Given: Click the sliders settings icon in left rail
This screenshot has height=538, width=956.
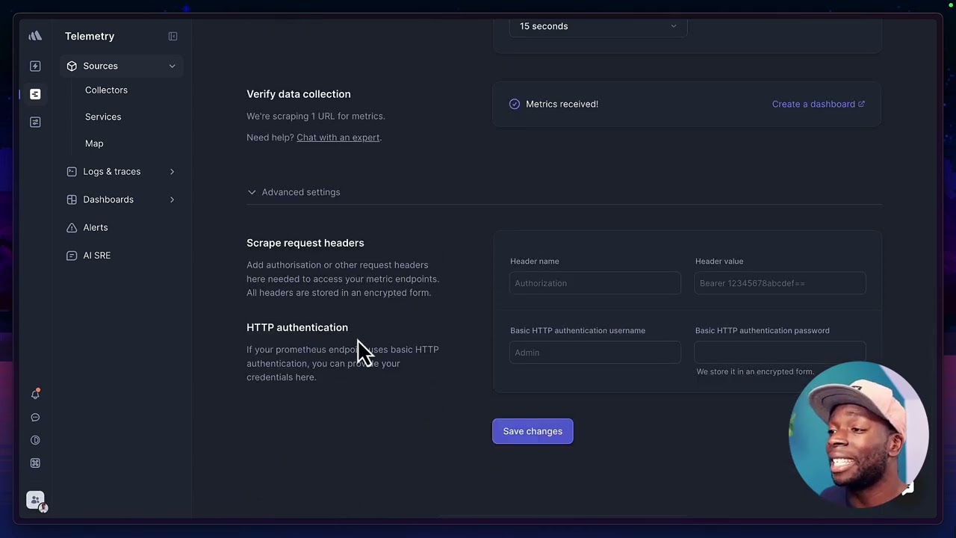Looking at the screenshot, I should pos(35,122).
